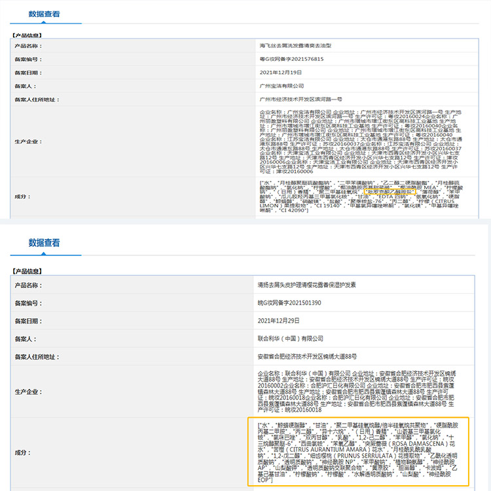This screenshot has width=491, height=491.
Task: Click the 产品名称 label in the 海飞丝 table
Action: click(28, 46)
